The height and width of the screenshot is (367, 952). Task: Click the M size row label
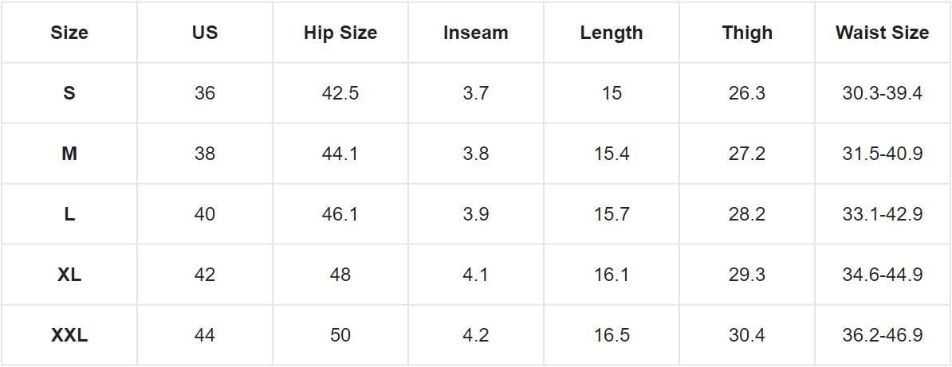point(69,154)
